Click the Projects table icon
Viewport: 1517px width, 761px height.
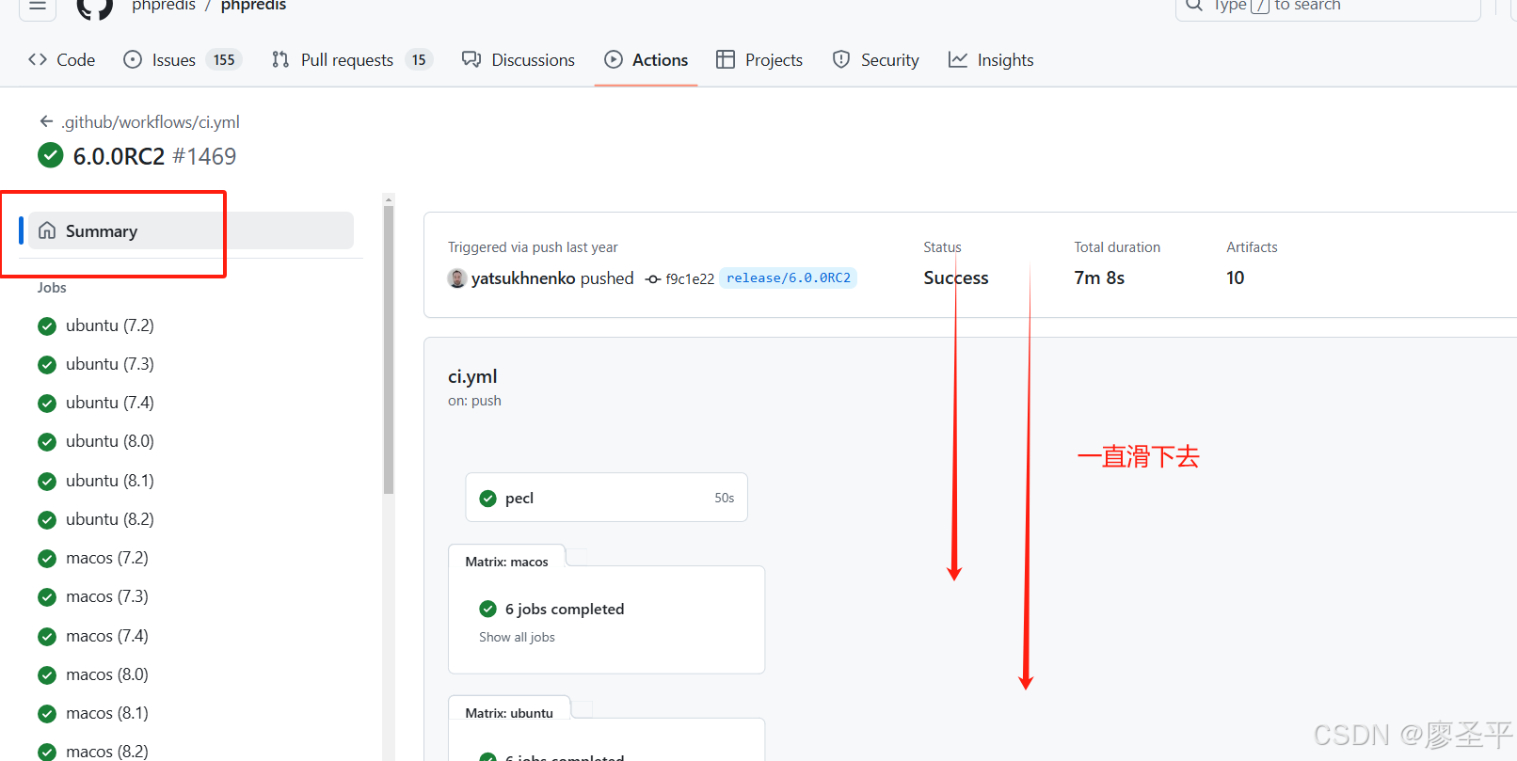[726, 59]
